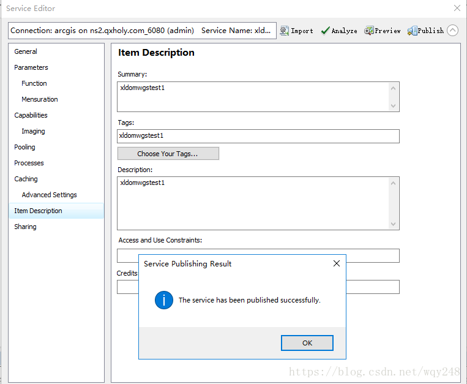
Task: Click Description scrollbar up arrow
Action: tap(393, 183)
